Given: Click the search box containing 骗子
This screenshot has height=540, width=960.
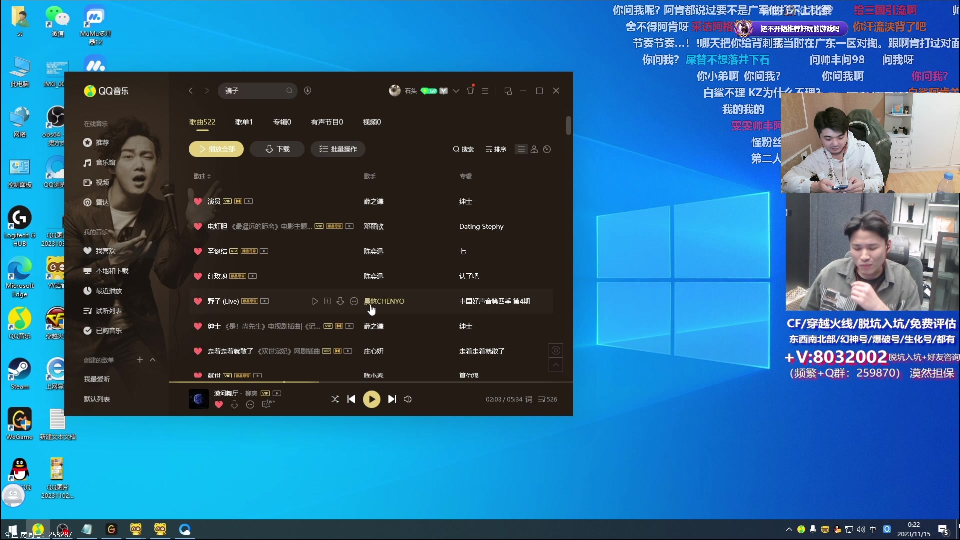Looking at the screenshot, I should point(257,91).
